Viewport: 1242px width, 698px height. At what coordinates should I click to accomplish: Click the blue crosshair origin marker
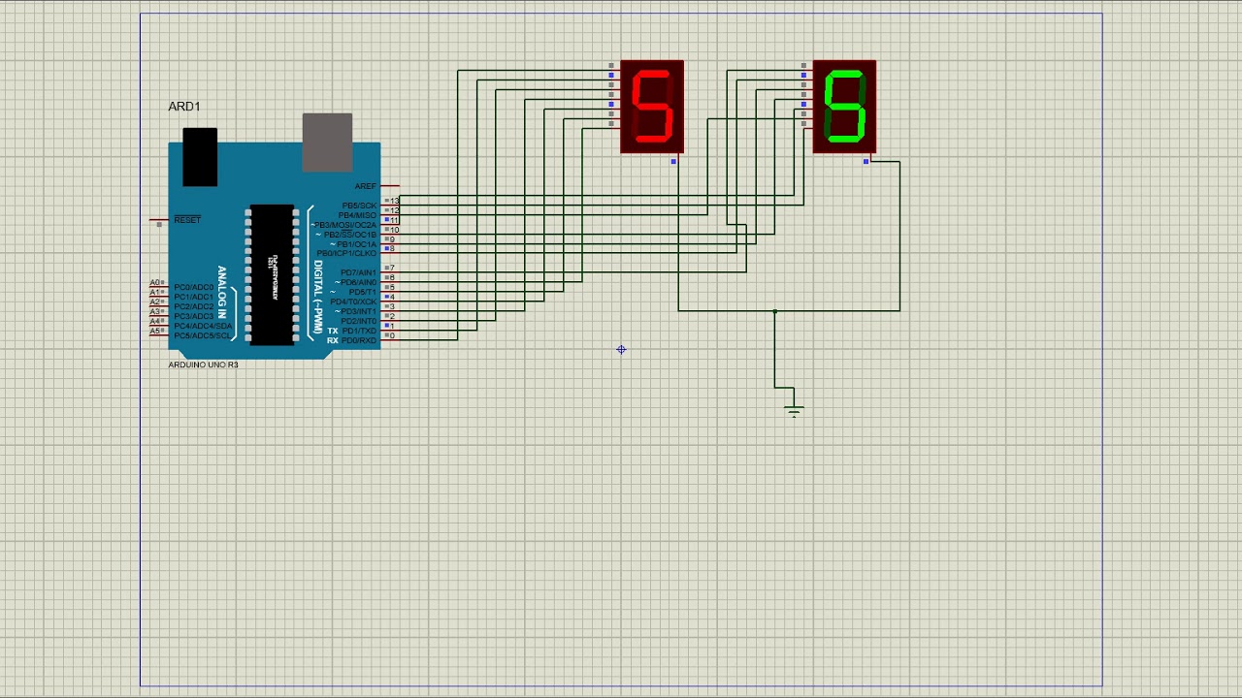[621, 350]
